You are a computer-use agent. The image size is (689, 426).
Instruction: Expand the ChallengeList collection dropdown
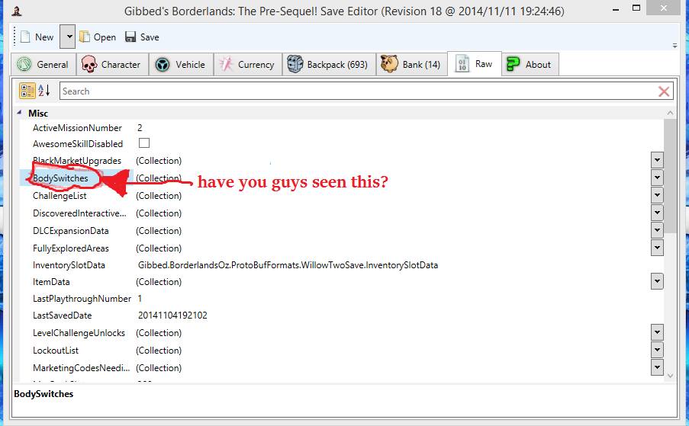click(x=657, y=195)
